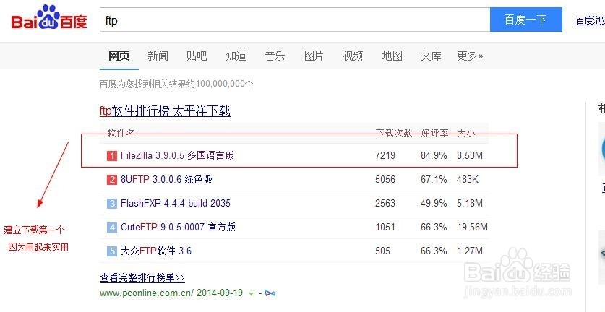Switch to the 新闻 tab
Viewport: 605px width, 312px height.
158,56
